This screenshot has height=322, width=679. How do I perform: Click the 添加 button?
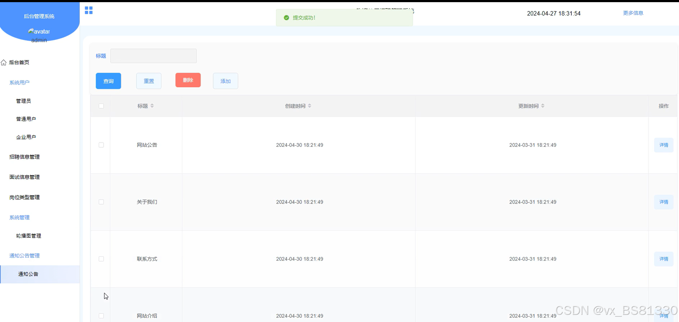(225, 81)
